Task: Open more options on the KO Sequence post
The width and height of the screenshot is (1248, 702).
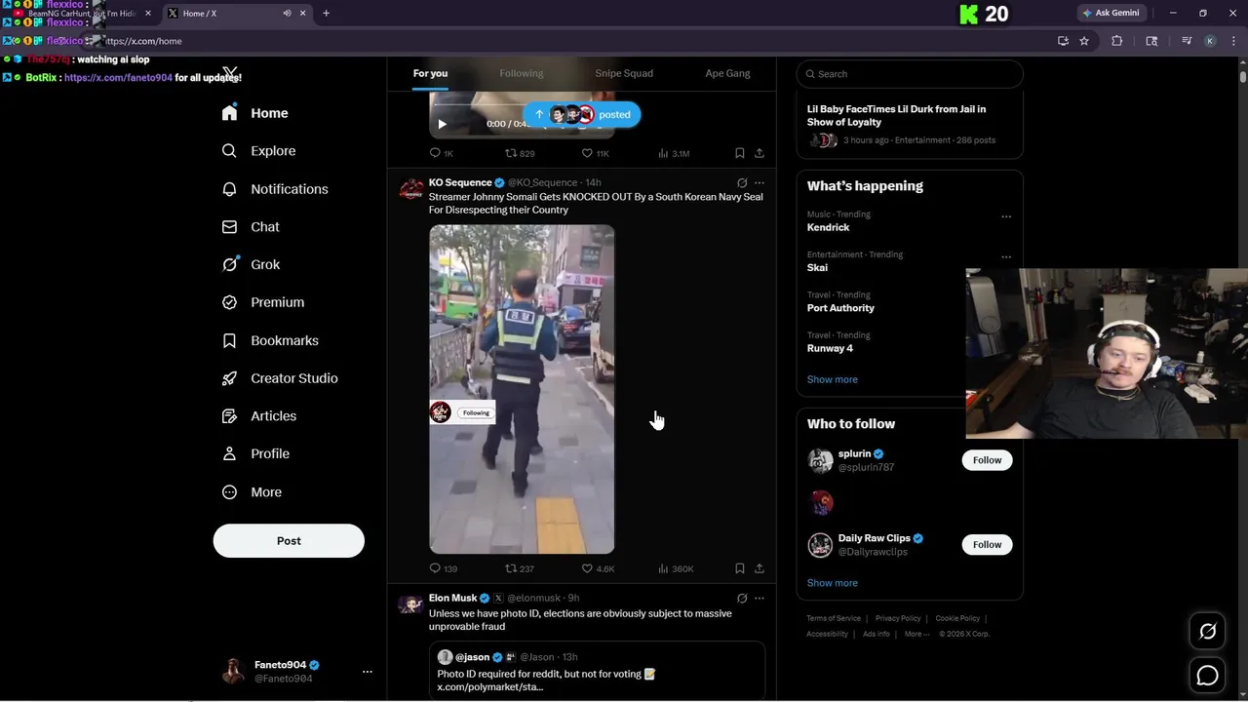Action: click(760, 182)
